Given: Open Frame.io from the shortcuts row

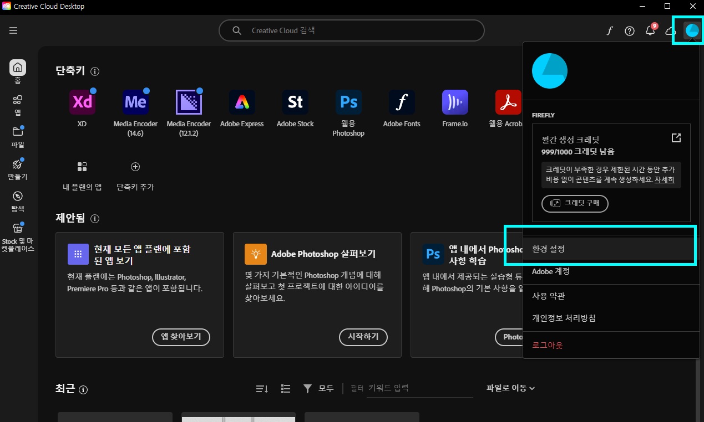Looking at the screenshot, I should [x=454, y=102].
